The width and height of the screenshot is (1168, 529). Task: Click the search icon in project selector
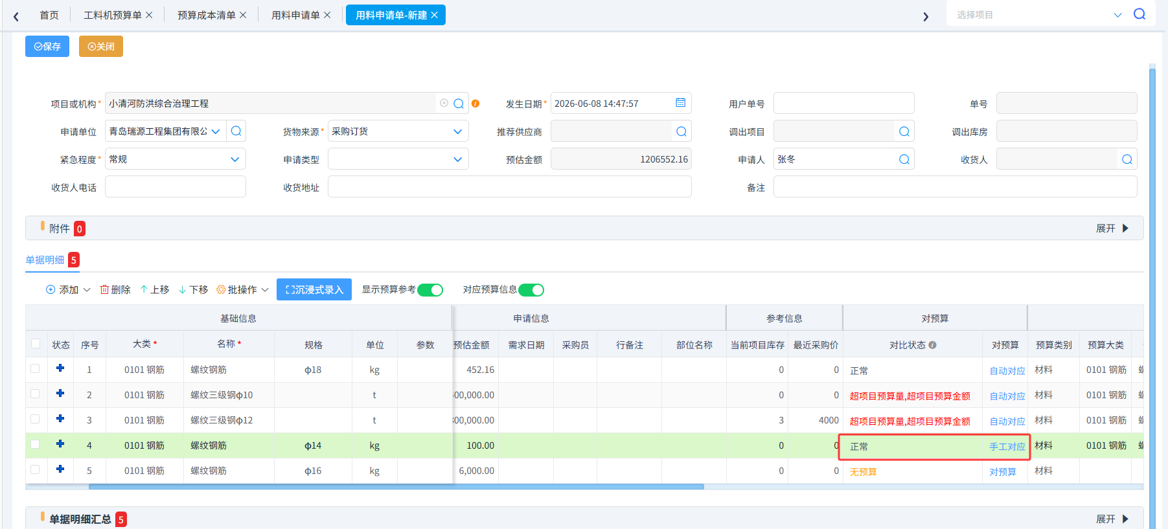pos(1139,14)
